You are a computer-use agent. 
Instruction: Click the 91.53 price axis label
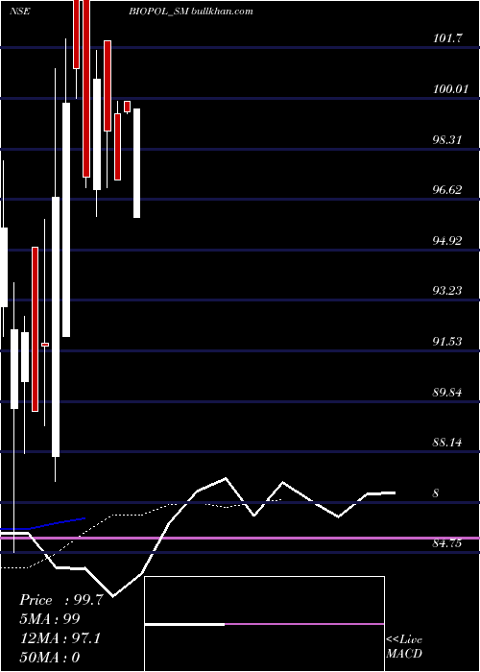click(x=447, y=341)
